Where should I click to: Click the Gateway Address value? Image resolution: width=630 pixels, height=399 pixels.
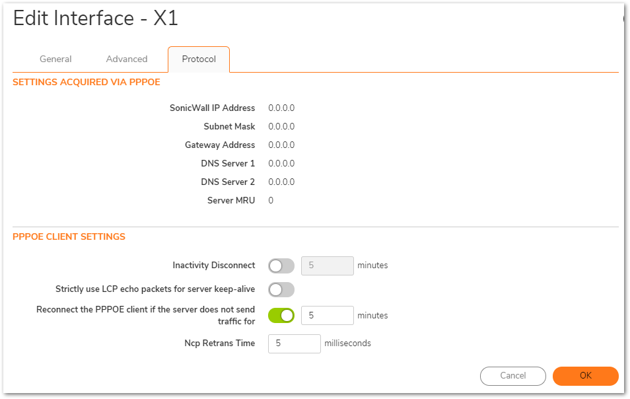[281, 145]
